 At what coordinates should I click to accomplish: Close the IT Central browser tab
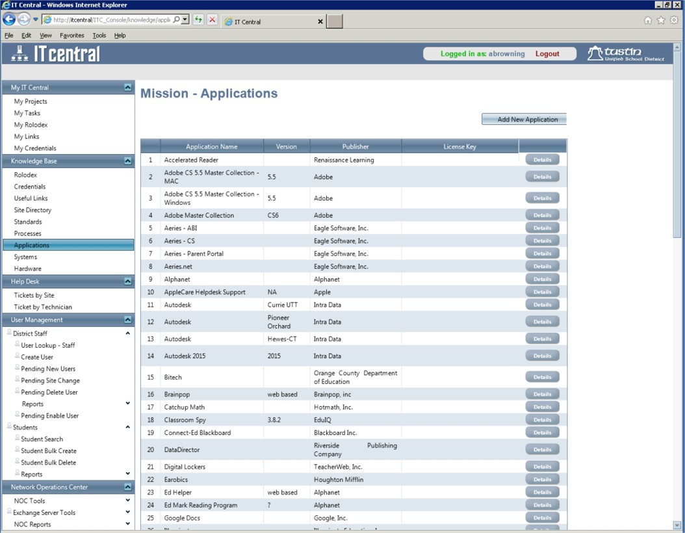click(320, 21)
